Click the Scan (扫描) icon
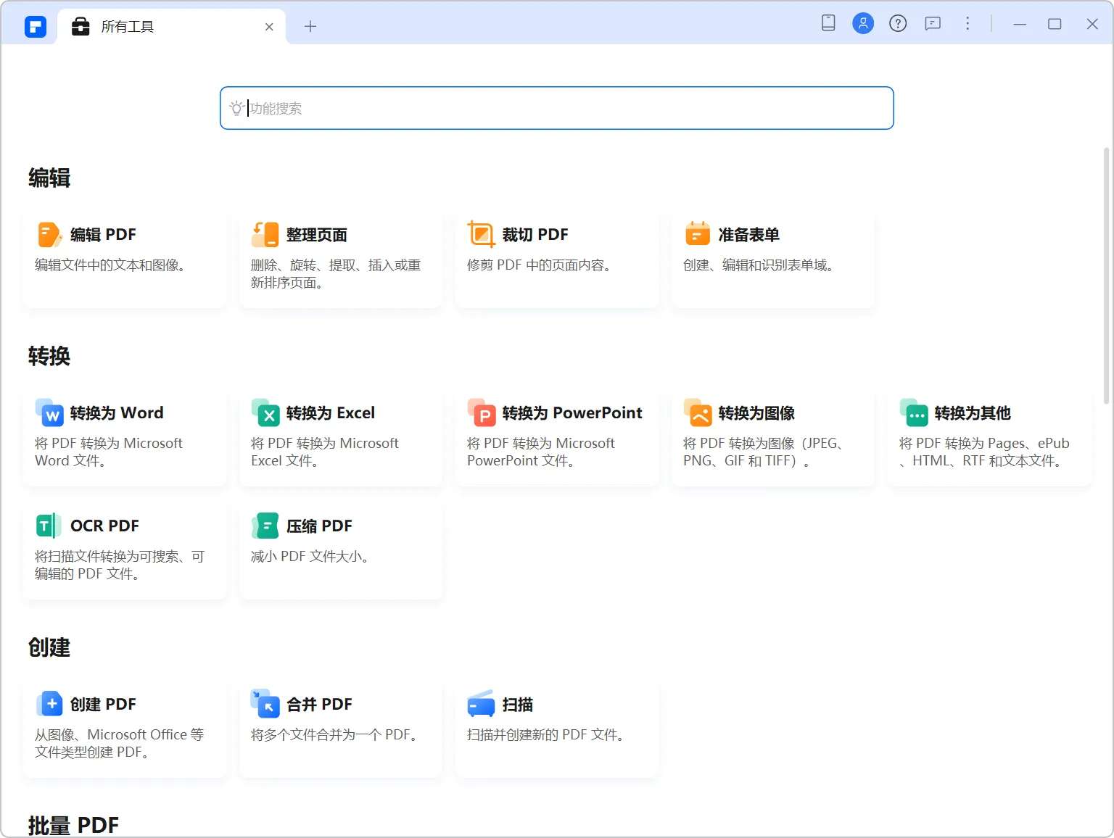This screenshot has height=838, width=1114. (481, 704)
